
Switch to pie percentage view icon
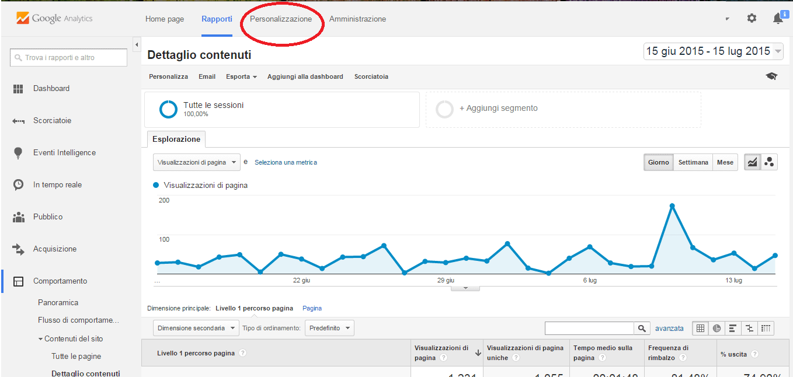tap(717, 329)
